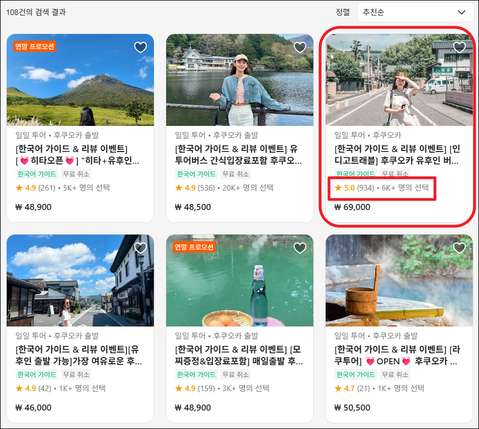Image resolution: width=479 pixels, height=429 pixels.
Task: Open the 히타+유후인 tour title link
Action: point(77,155)
